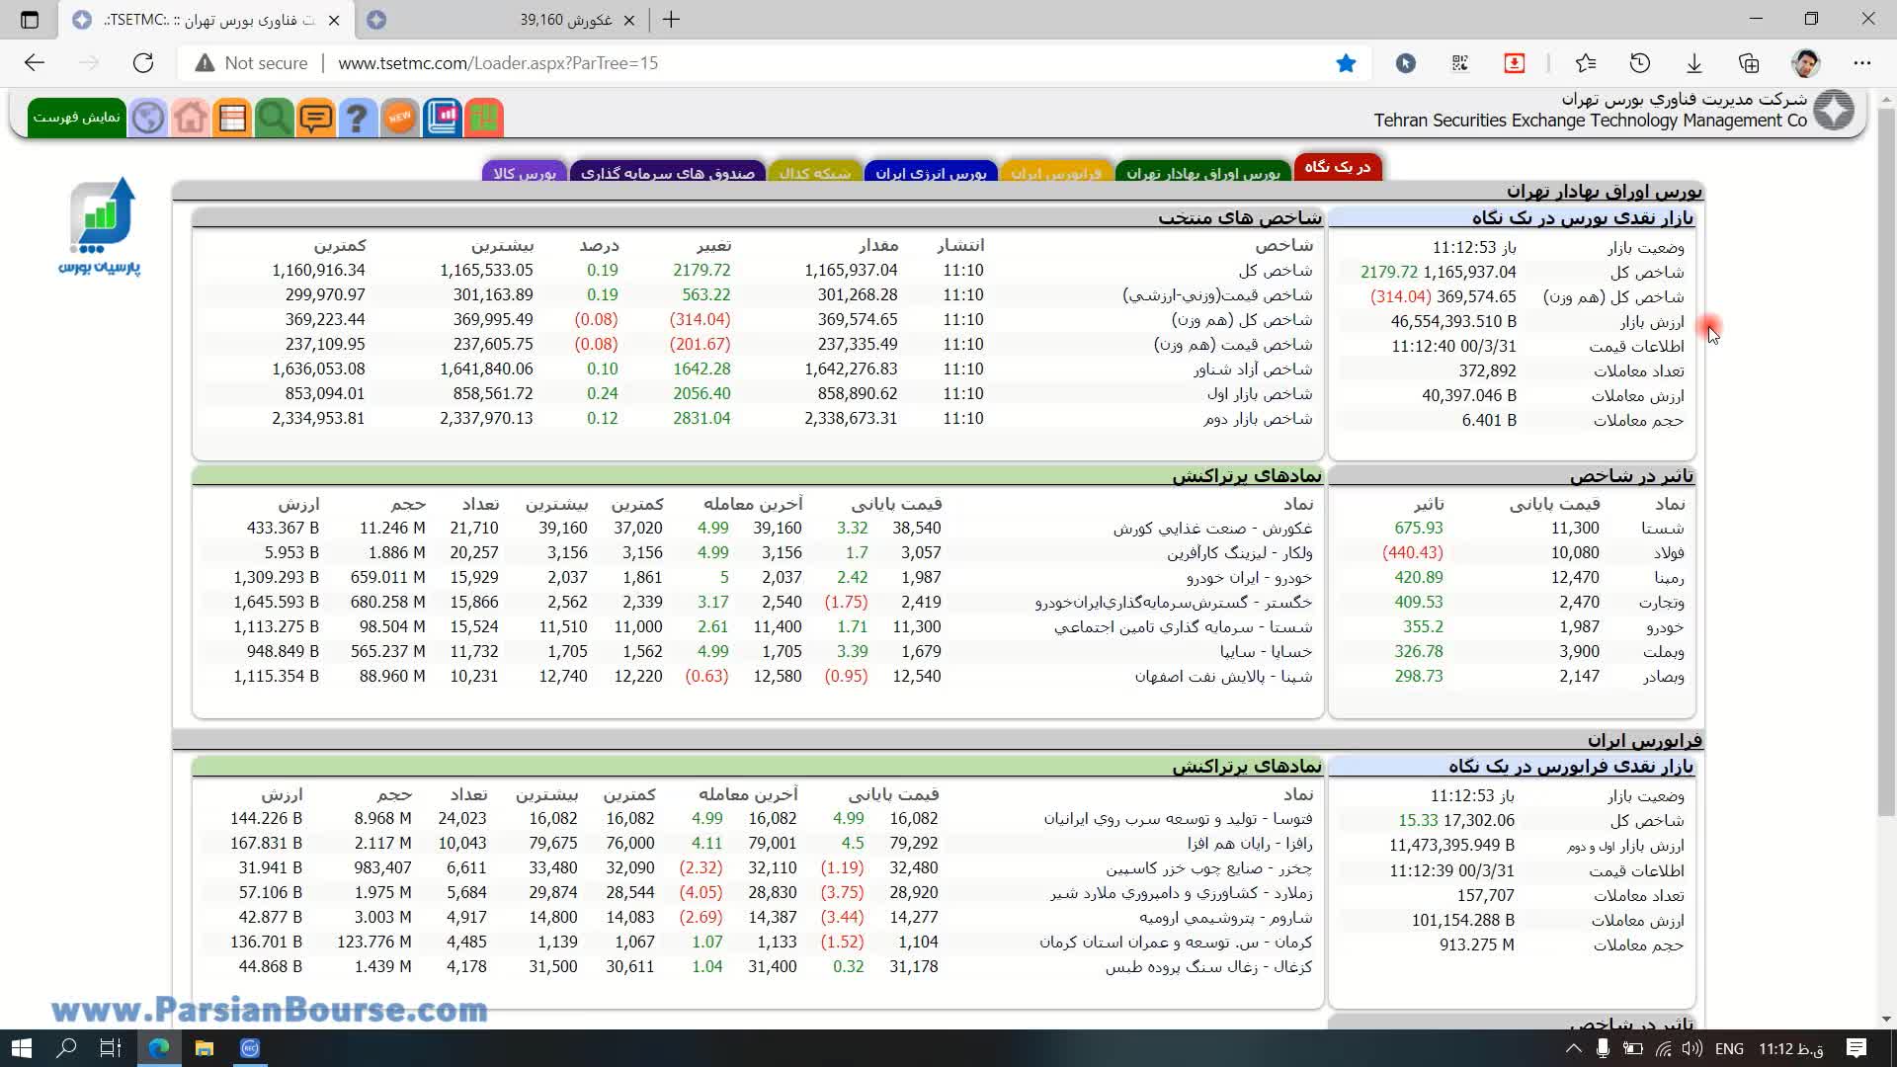The image size is (1897, 1067).
Task: Open the orange NEW badge icon
Action: [400, 118]
